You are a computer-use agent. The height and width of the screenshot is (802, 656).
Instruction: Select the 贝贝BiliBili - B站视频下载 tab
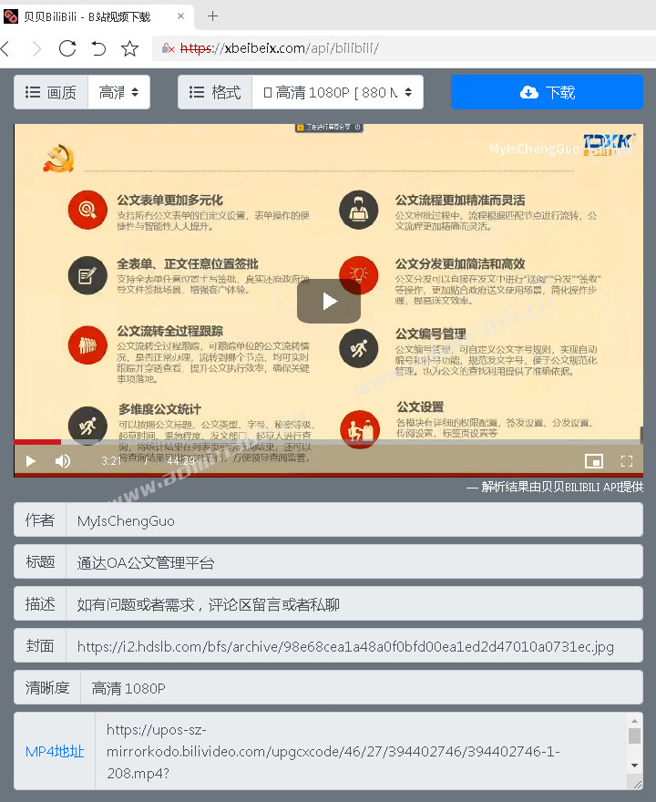(x=96, y=17)
